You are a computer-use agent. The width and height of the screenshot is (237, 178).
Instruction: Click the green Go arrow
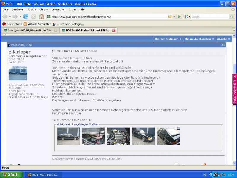click(179, 17)
